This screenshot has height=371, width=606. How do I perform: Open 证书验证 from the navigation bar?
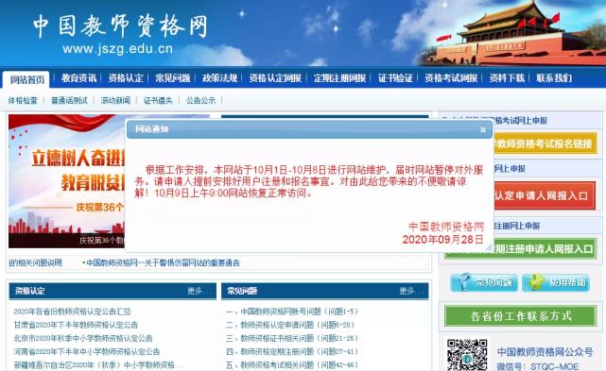pyautogui.click(x=395, y=78)
